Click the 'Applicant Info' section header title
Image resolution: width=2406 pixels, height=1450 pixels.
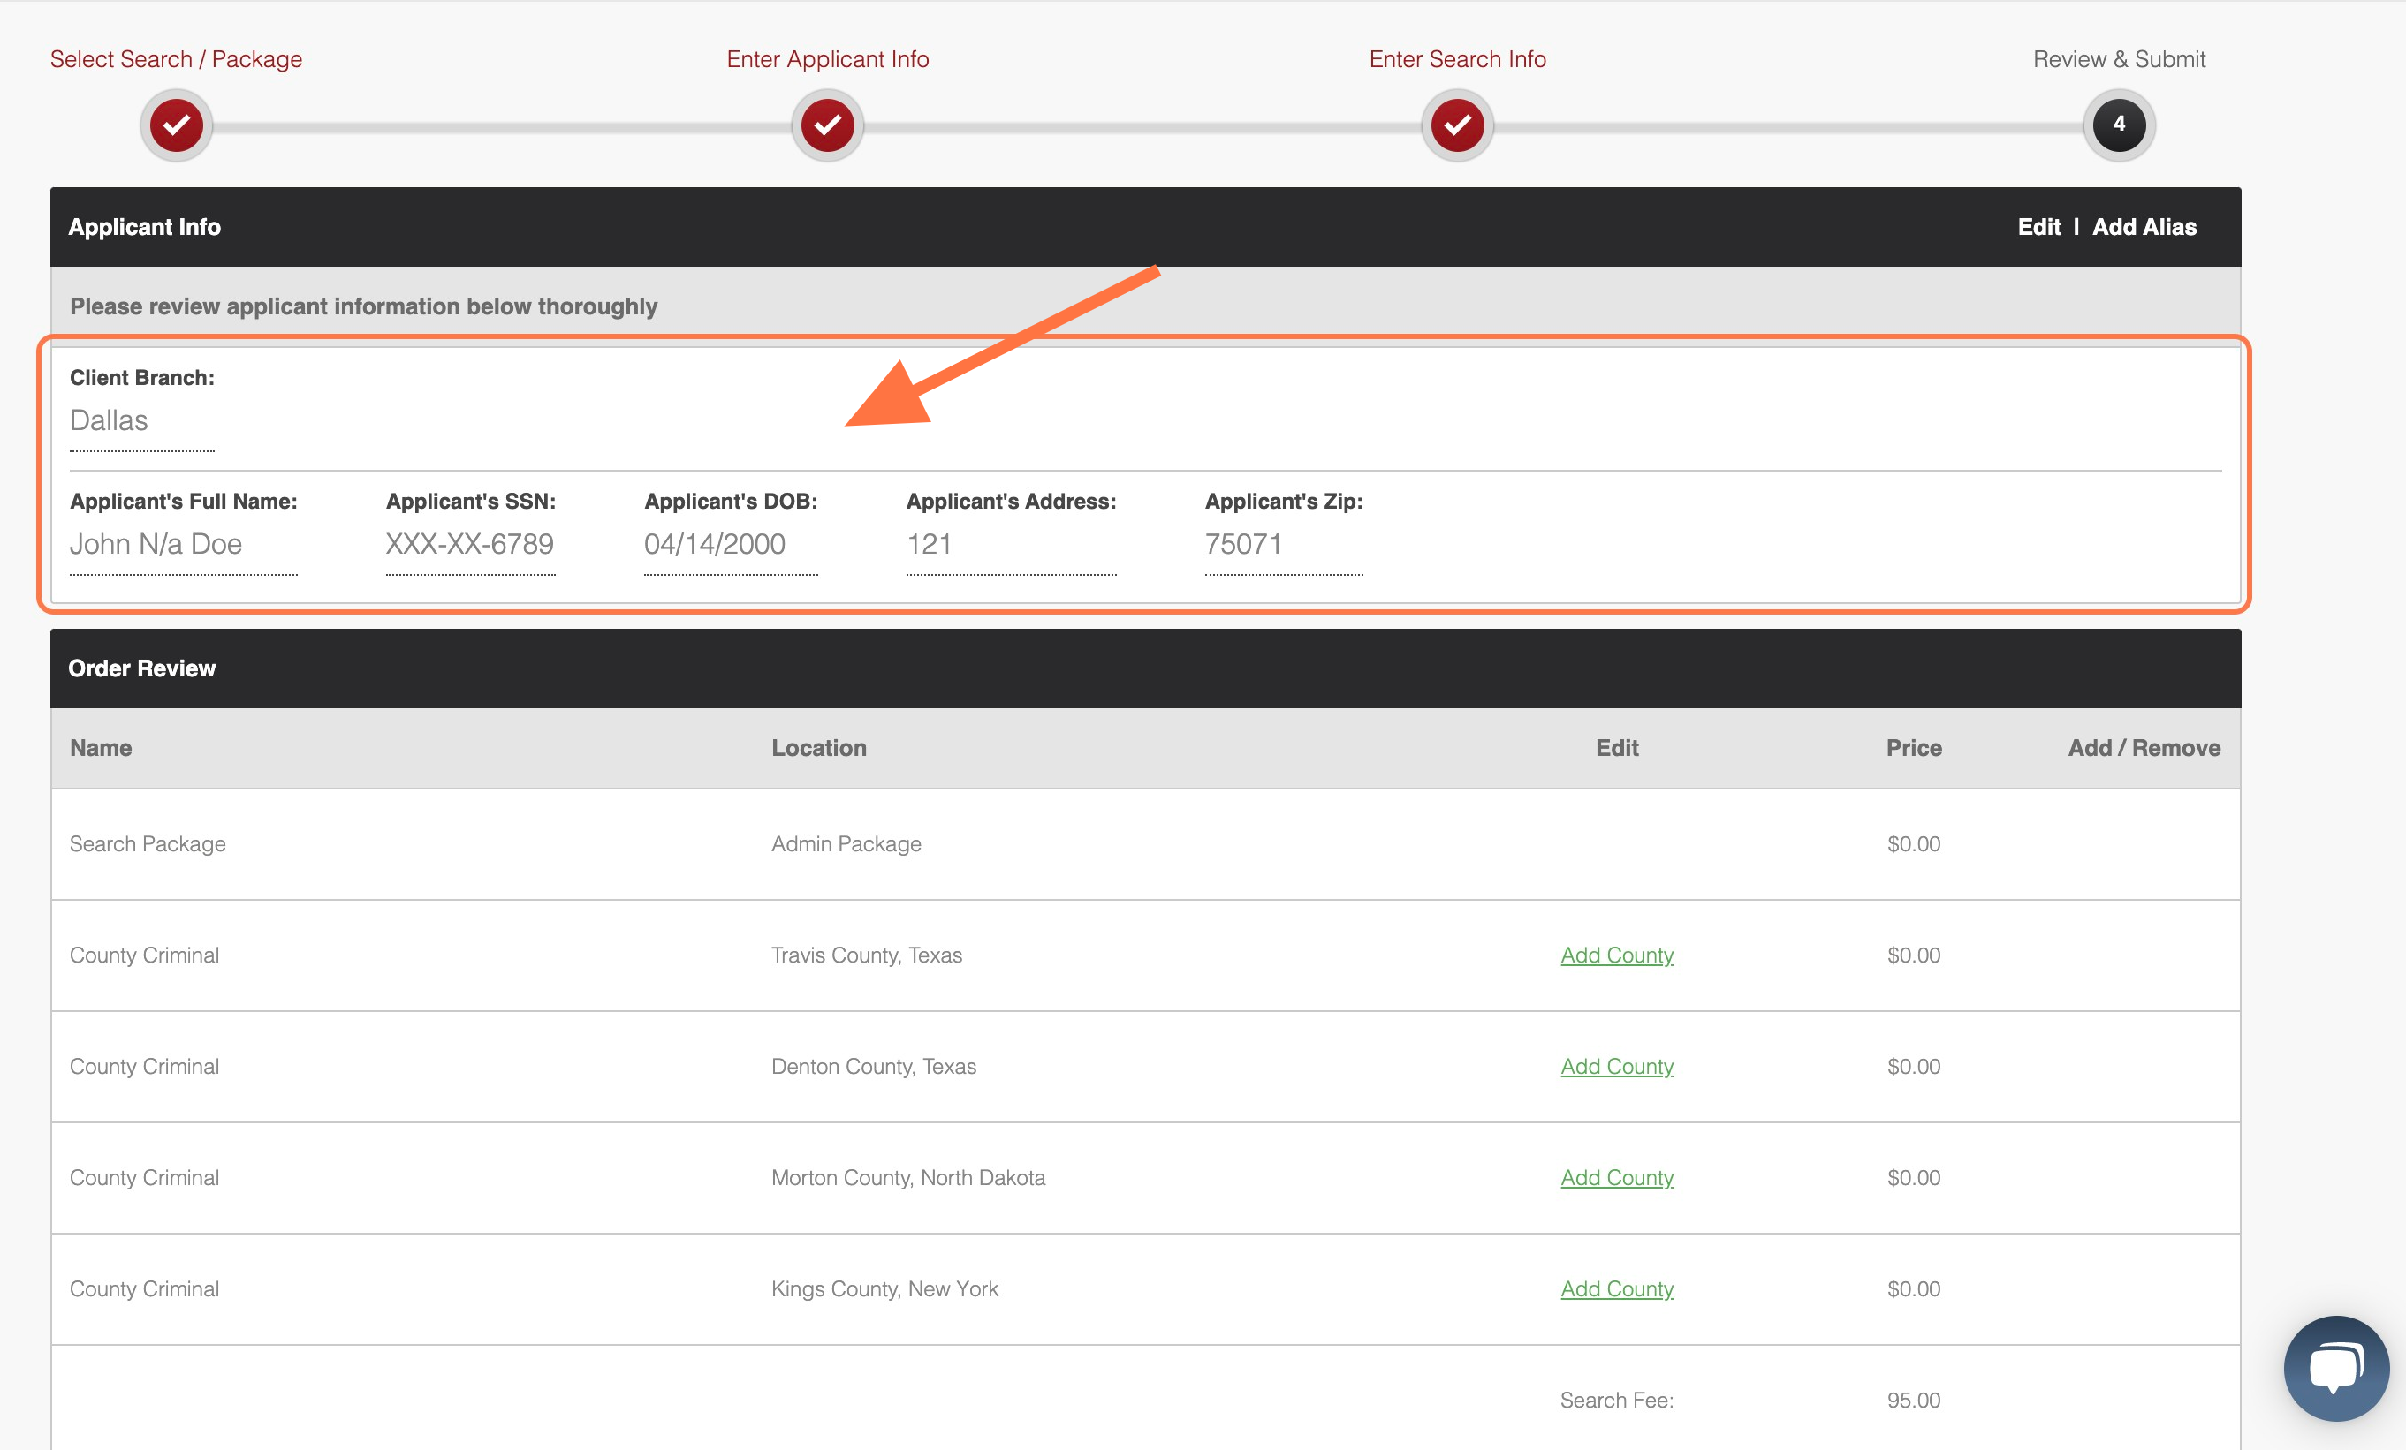145,226
